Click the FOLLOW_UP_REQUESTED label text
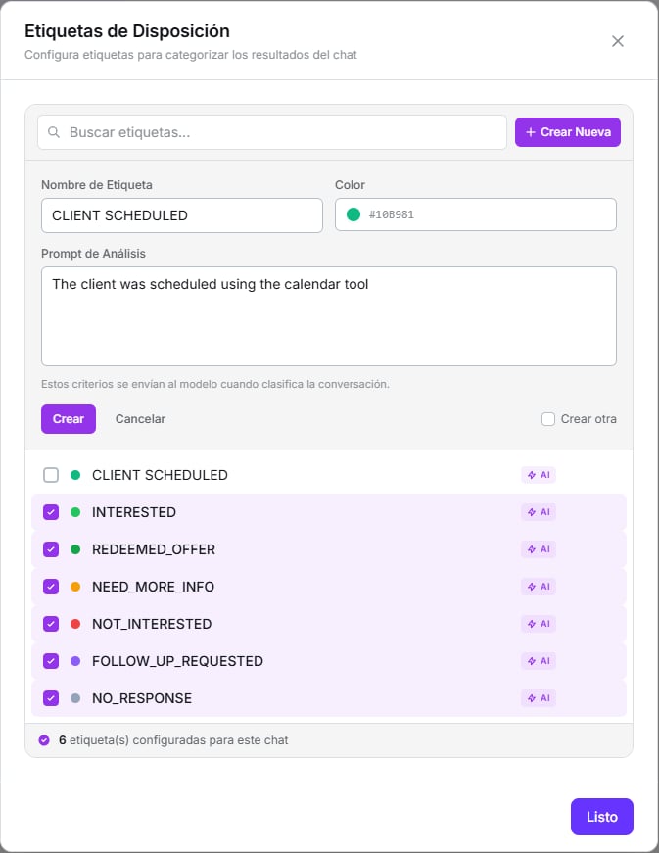This screenshot has height=853, width=659. [177, 661]
